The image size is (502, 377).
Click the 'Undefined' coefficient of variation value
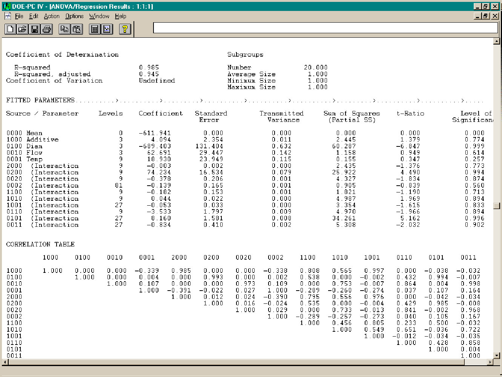pos(157,80)
